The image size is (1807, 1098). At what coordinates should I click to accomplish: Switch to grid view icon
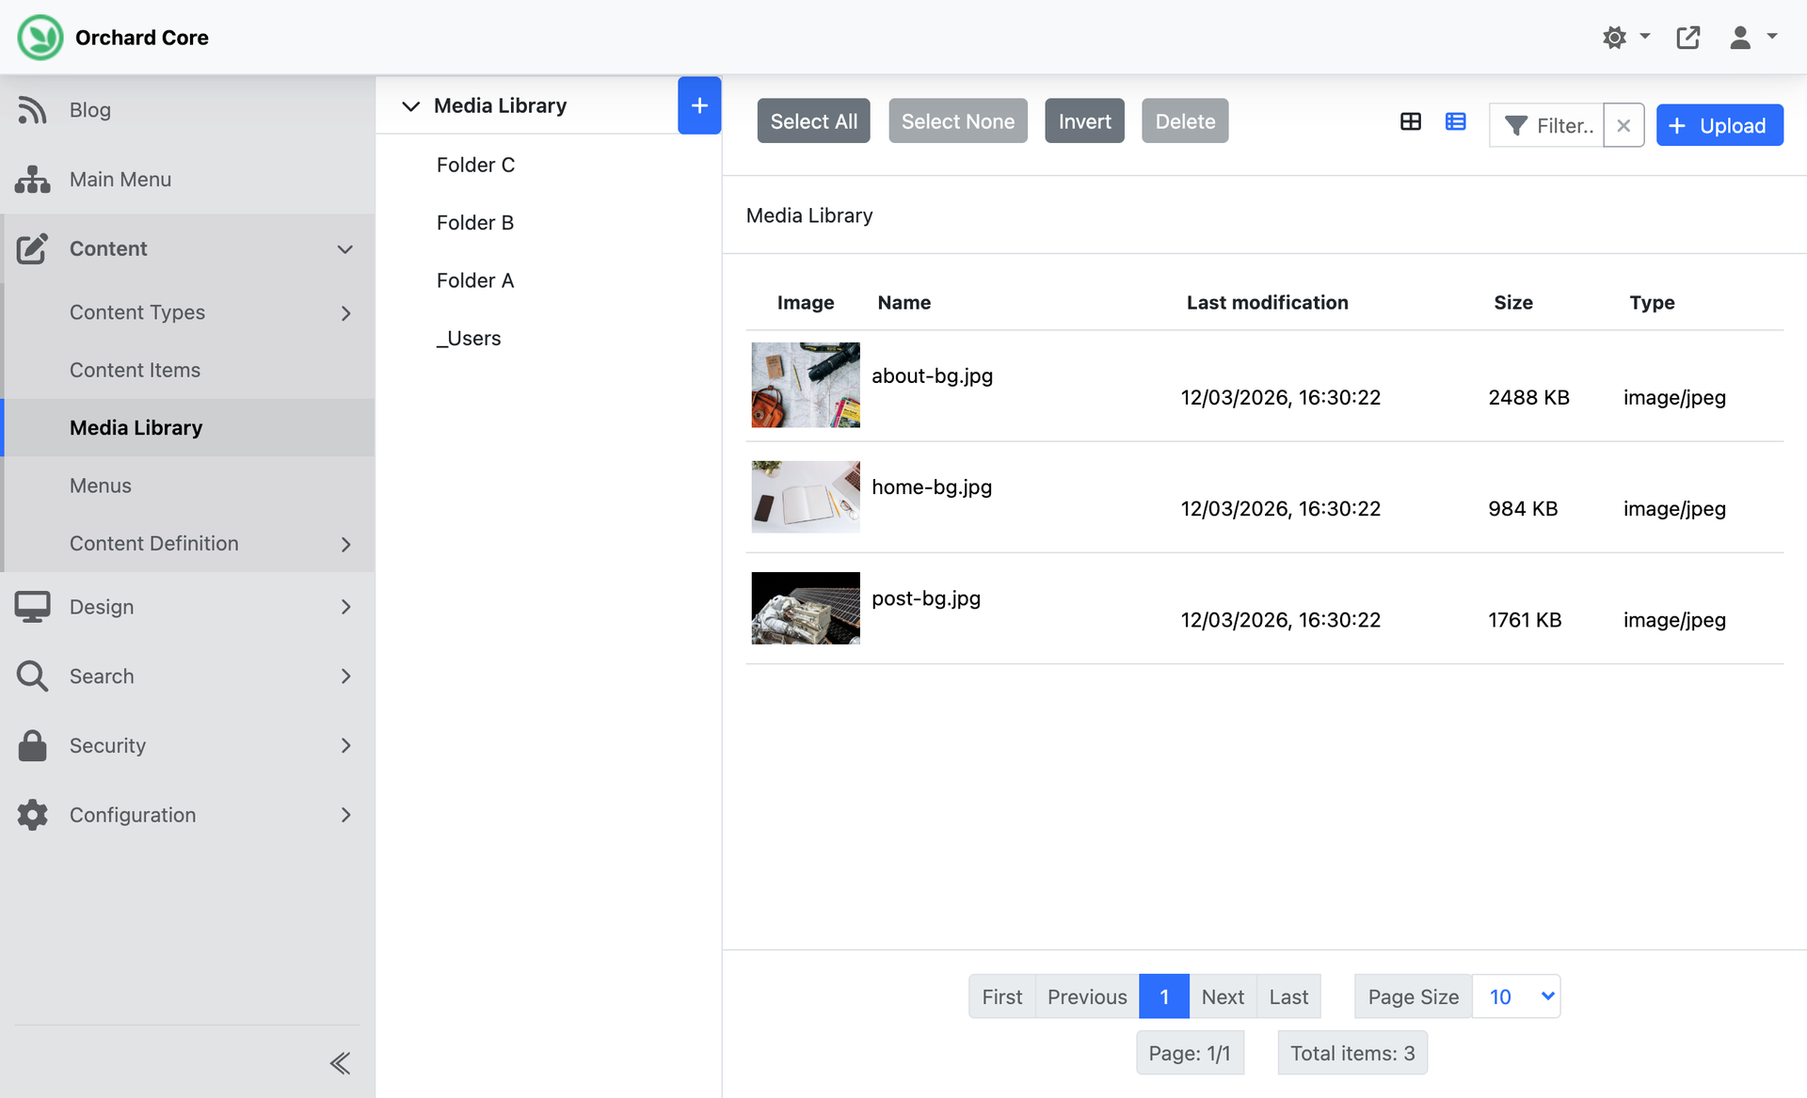[1410, 121]
